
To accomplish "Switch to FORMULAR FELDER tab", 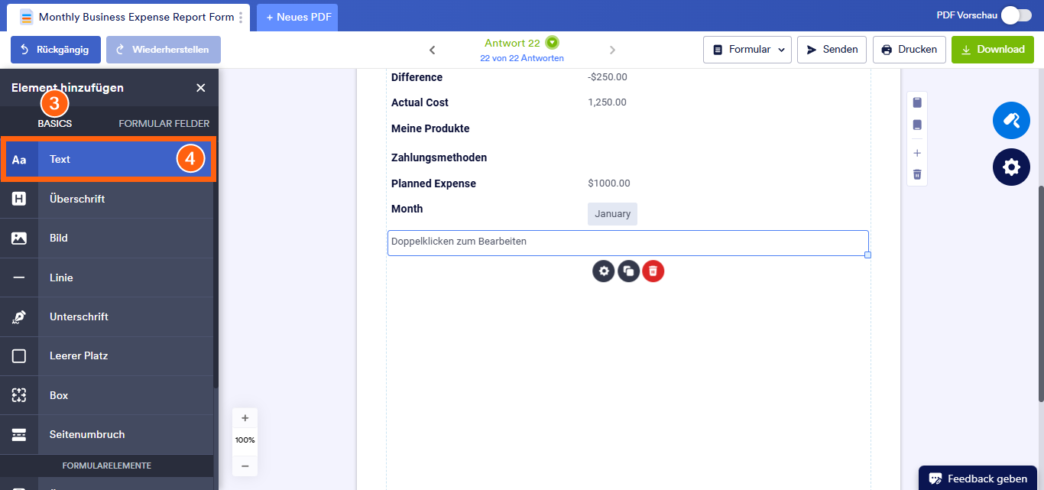I will coord(164,123).
